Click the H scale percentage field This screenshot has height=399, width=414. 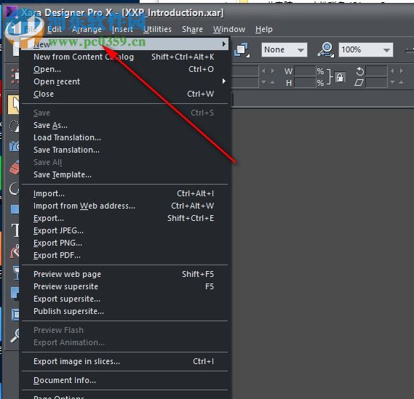click(305, 83)
